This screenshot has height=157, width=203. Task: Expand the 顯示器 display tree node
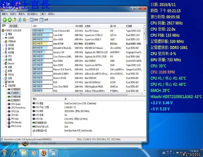point(3,49)
